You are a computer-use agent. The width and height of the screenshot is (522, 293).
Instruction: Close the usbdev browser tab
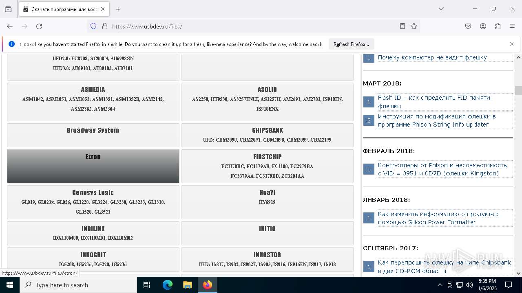pos(103,9)
